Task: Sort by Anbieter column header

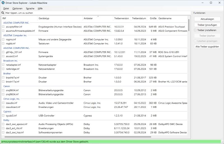Action: pos(98,18)
